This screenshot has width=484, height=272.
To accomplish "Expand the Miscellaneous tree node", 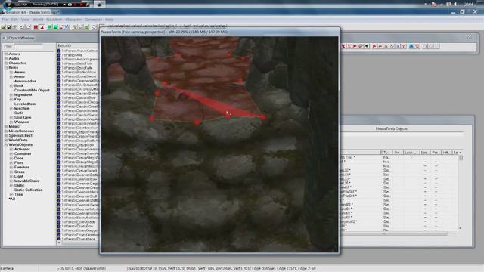I will click(x=6, y=131).
